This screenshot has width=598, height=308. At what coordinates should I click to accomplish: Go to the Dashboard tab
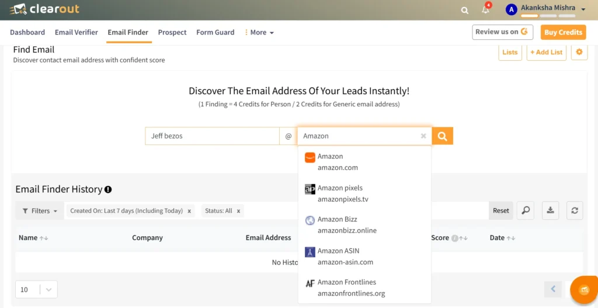click(27, 33)
